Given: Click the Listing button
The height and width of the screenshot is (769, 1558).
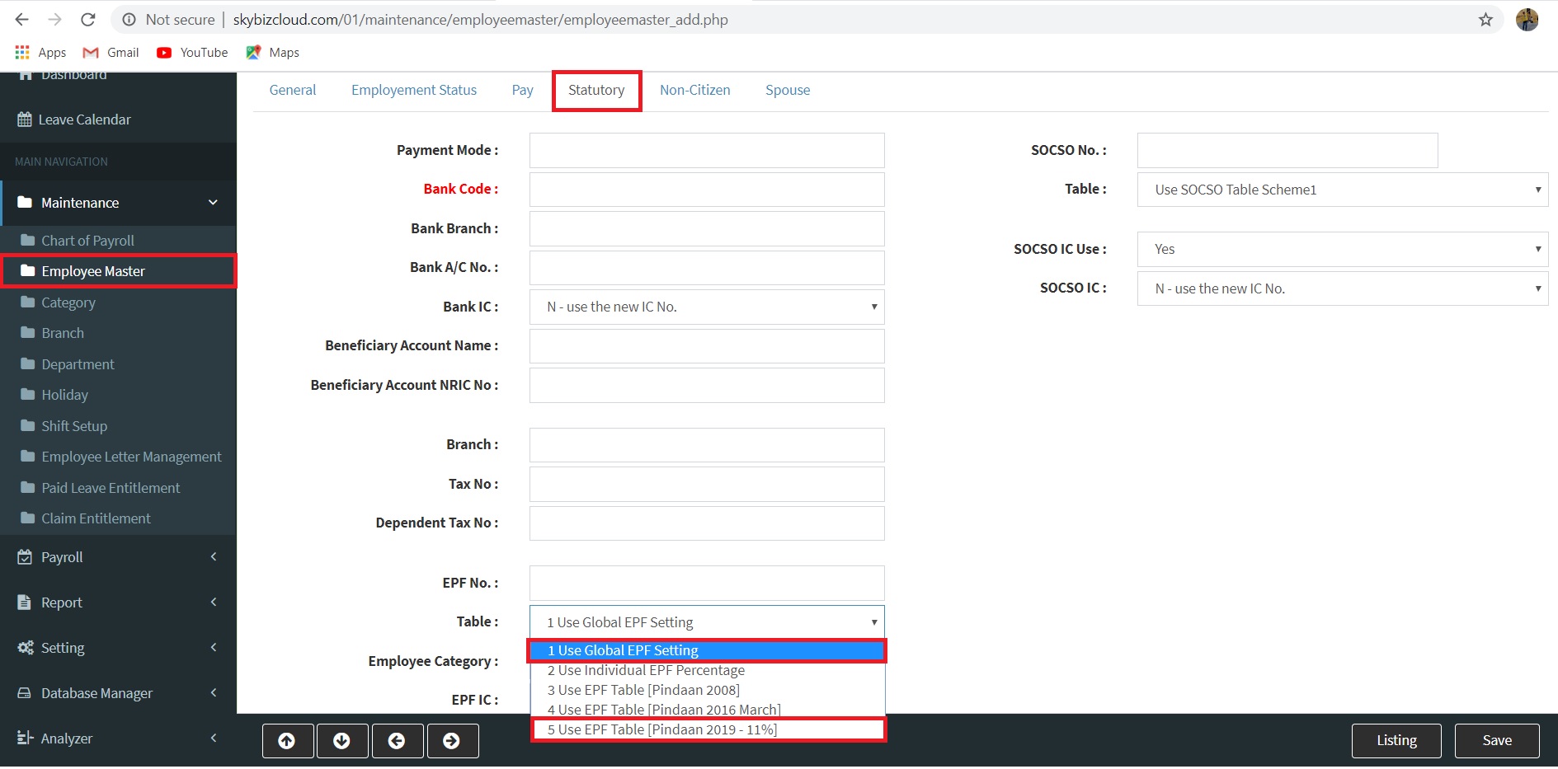Looking at the screenshot, I should click(x=1396, y=740).
